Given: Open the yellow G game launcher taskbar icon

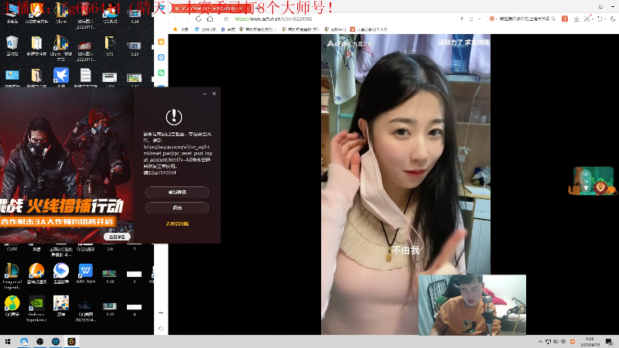Looking at the screenshot, I should click(x=71, y=342).
